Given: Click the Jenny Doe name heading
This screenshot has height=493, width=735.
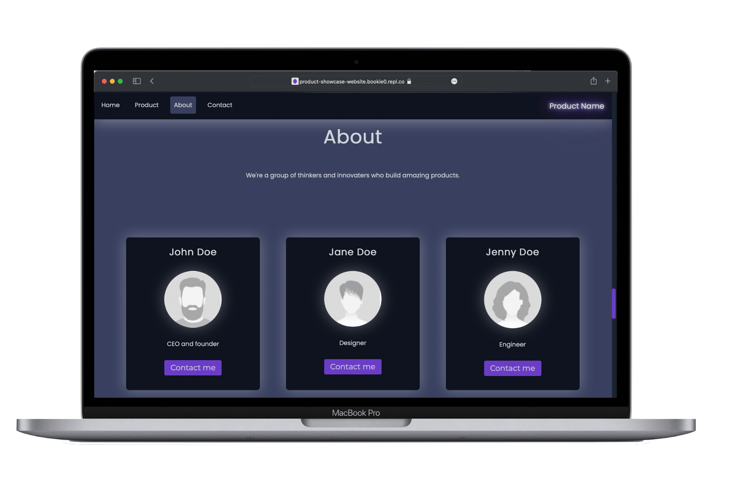Looking at the screenshot, I should coord(512,252).
